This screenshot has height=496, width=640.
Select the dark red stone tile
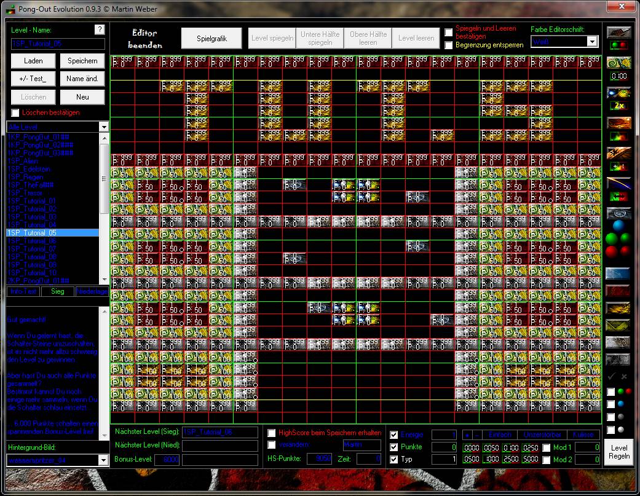coord(618,290)
